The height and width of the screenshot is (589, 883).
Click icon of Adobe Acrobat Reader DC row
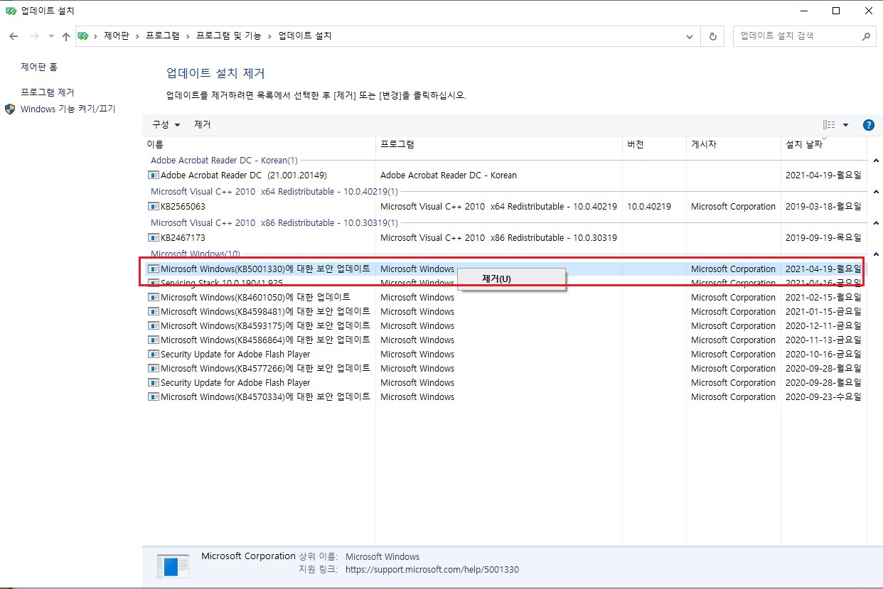point(153,175)
